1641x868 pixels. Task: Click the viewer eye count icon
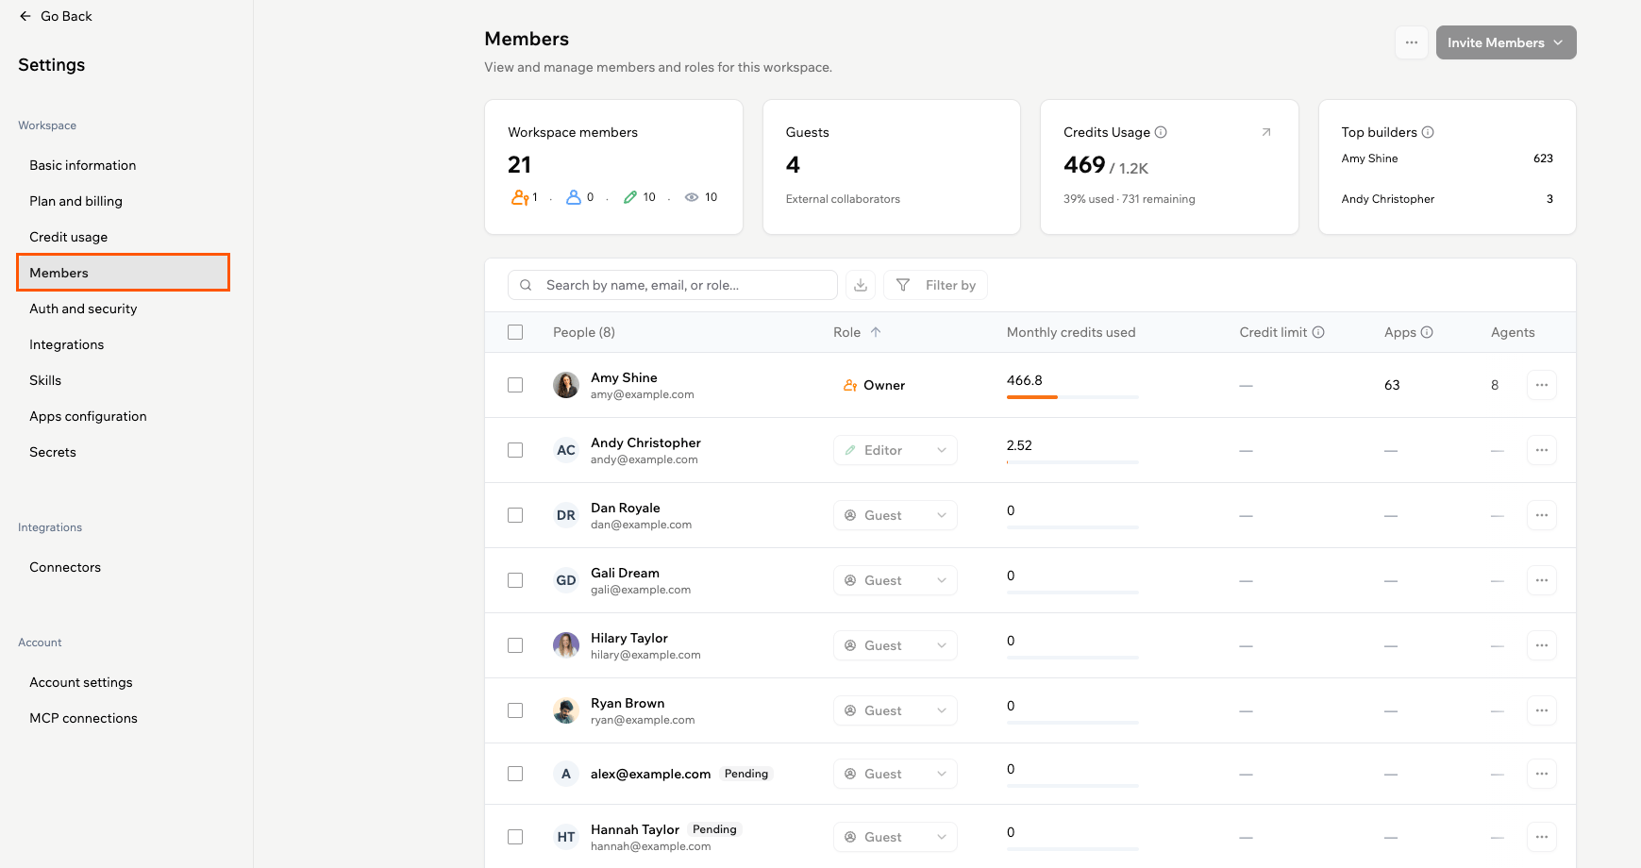point(692,197)
